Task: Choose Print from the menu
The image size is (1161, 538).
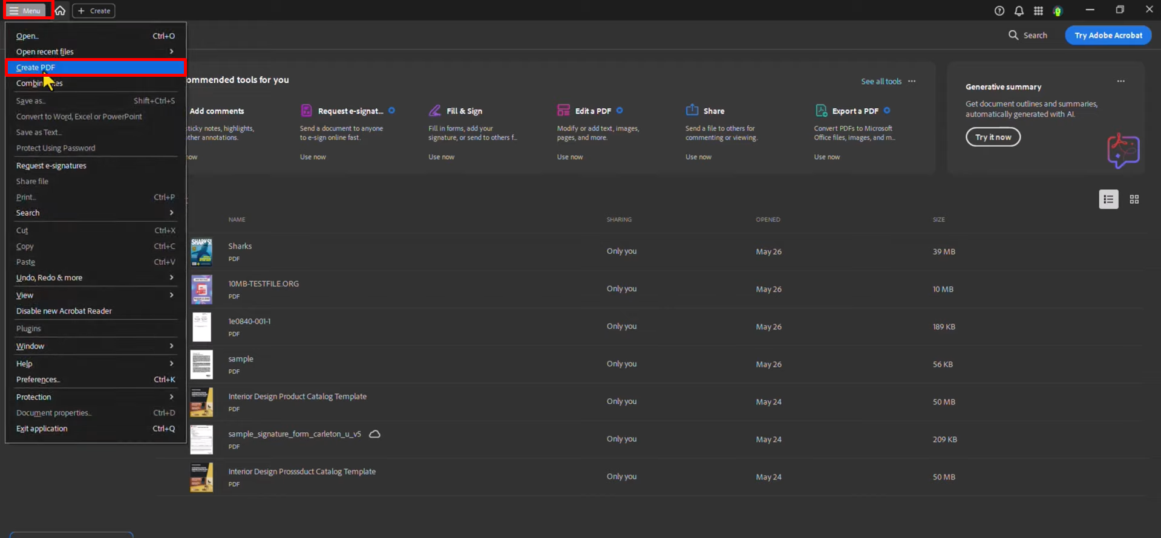Action: coord(95,196)
